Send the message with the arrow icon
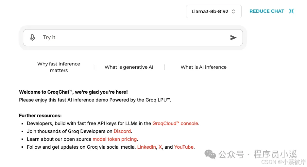307x167 pixels. pos(233,38)
